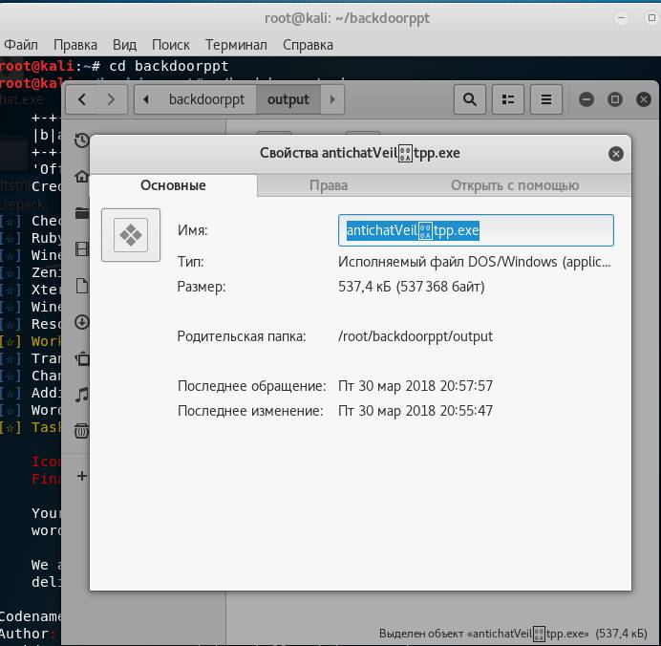Image resolution: width=661 pixels, height=646 pixels.
Task: Click the search magnifier in file manager
Action: pos(469,99)
